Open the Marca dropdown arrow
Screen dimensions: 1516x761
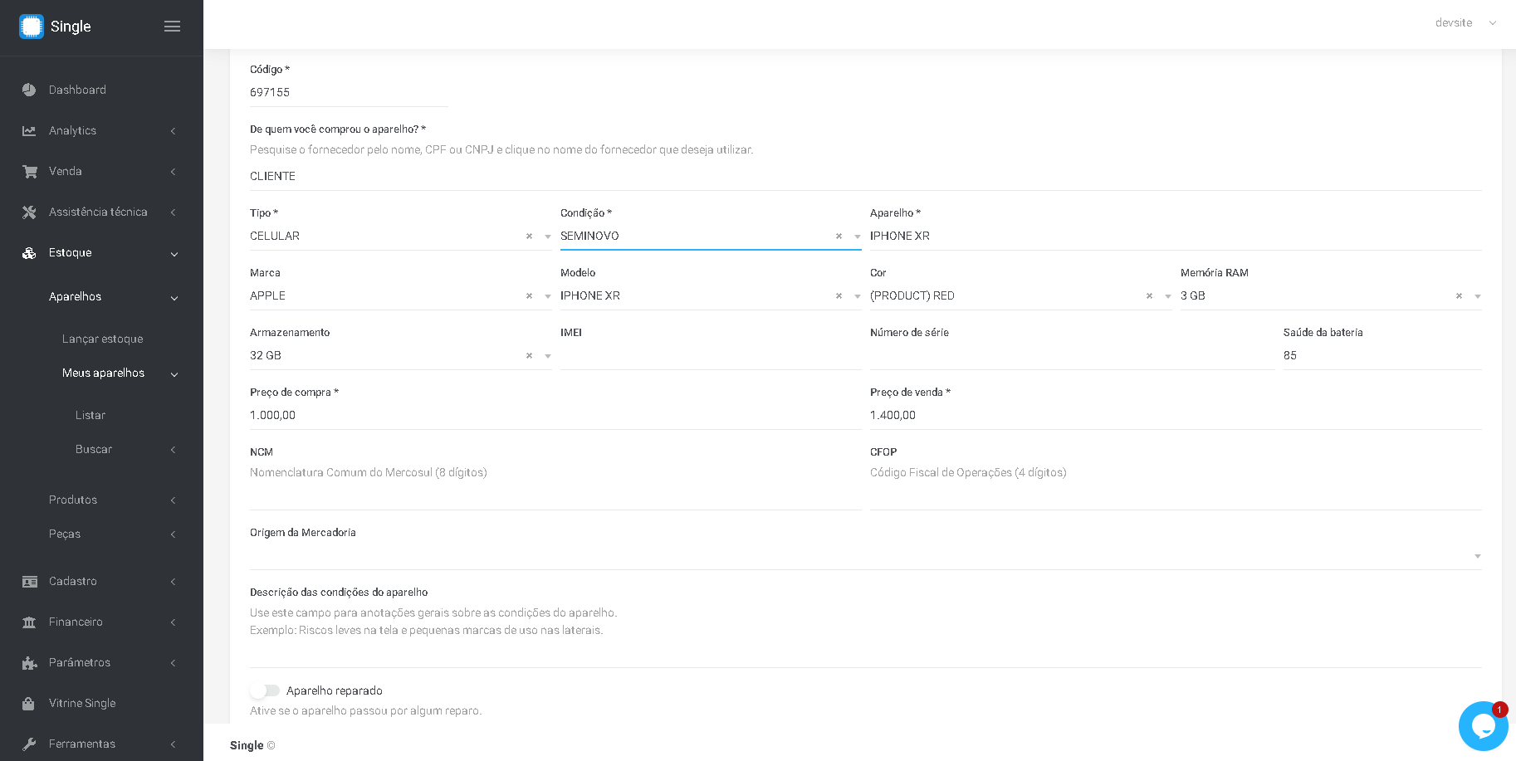tap(547, 296)
